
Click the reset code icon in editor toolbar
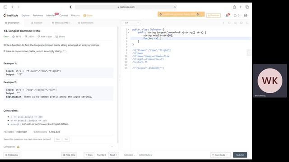coord(235,23)
